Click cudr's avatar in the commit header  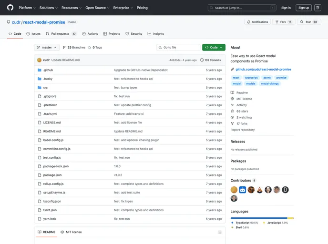[39, 60]
